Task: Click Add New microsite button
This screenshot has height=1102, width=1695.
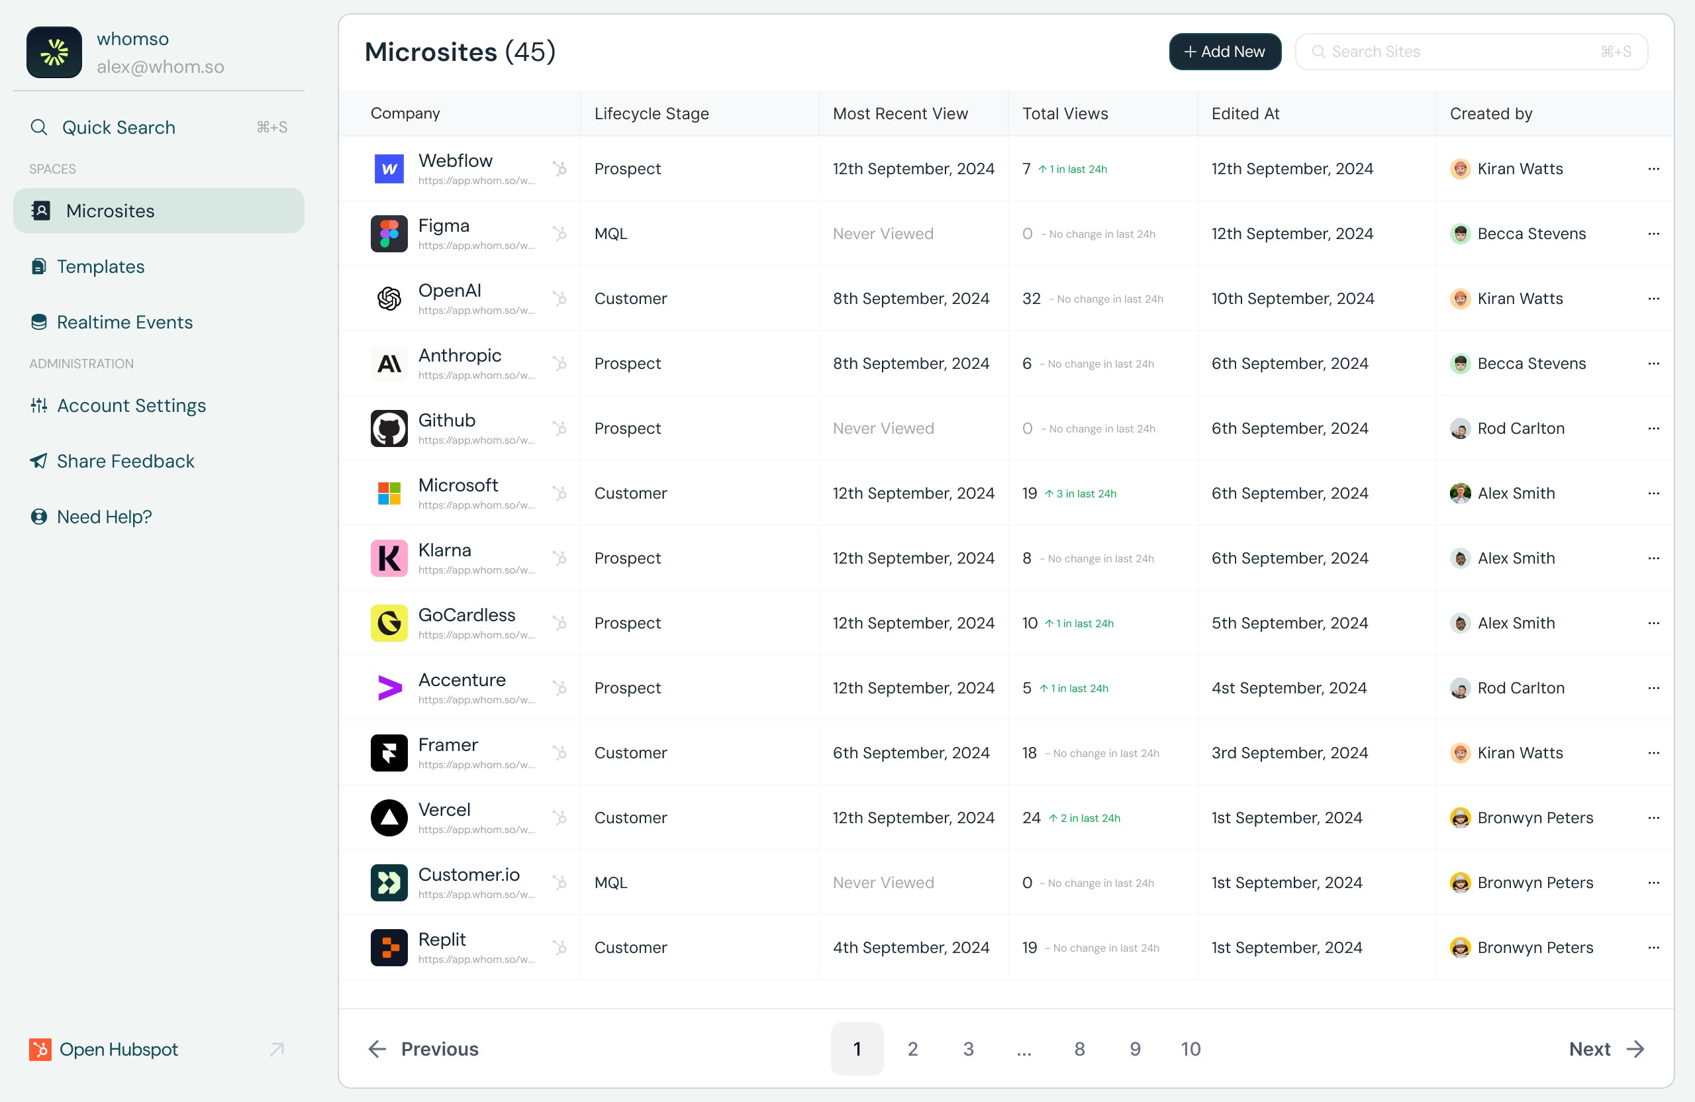Action: tap(1223, 50)
